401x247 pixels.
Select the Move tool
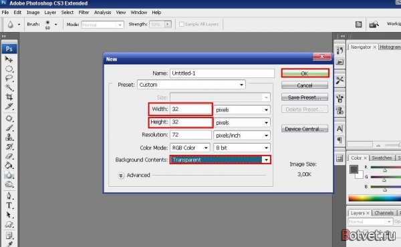(x=9, y=59)
